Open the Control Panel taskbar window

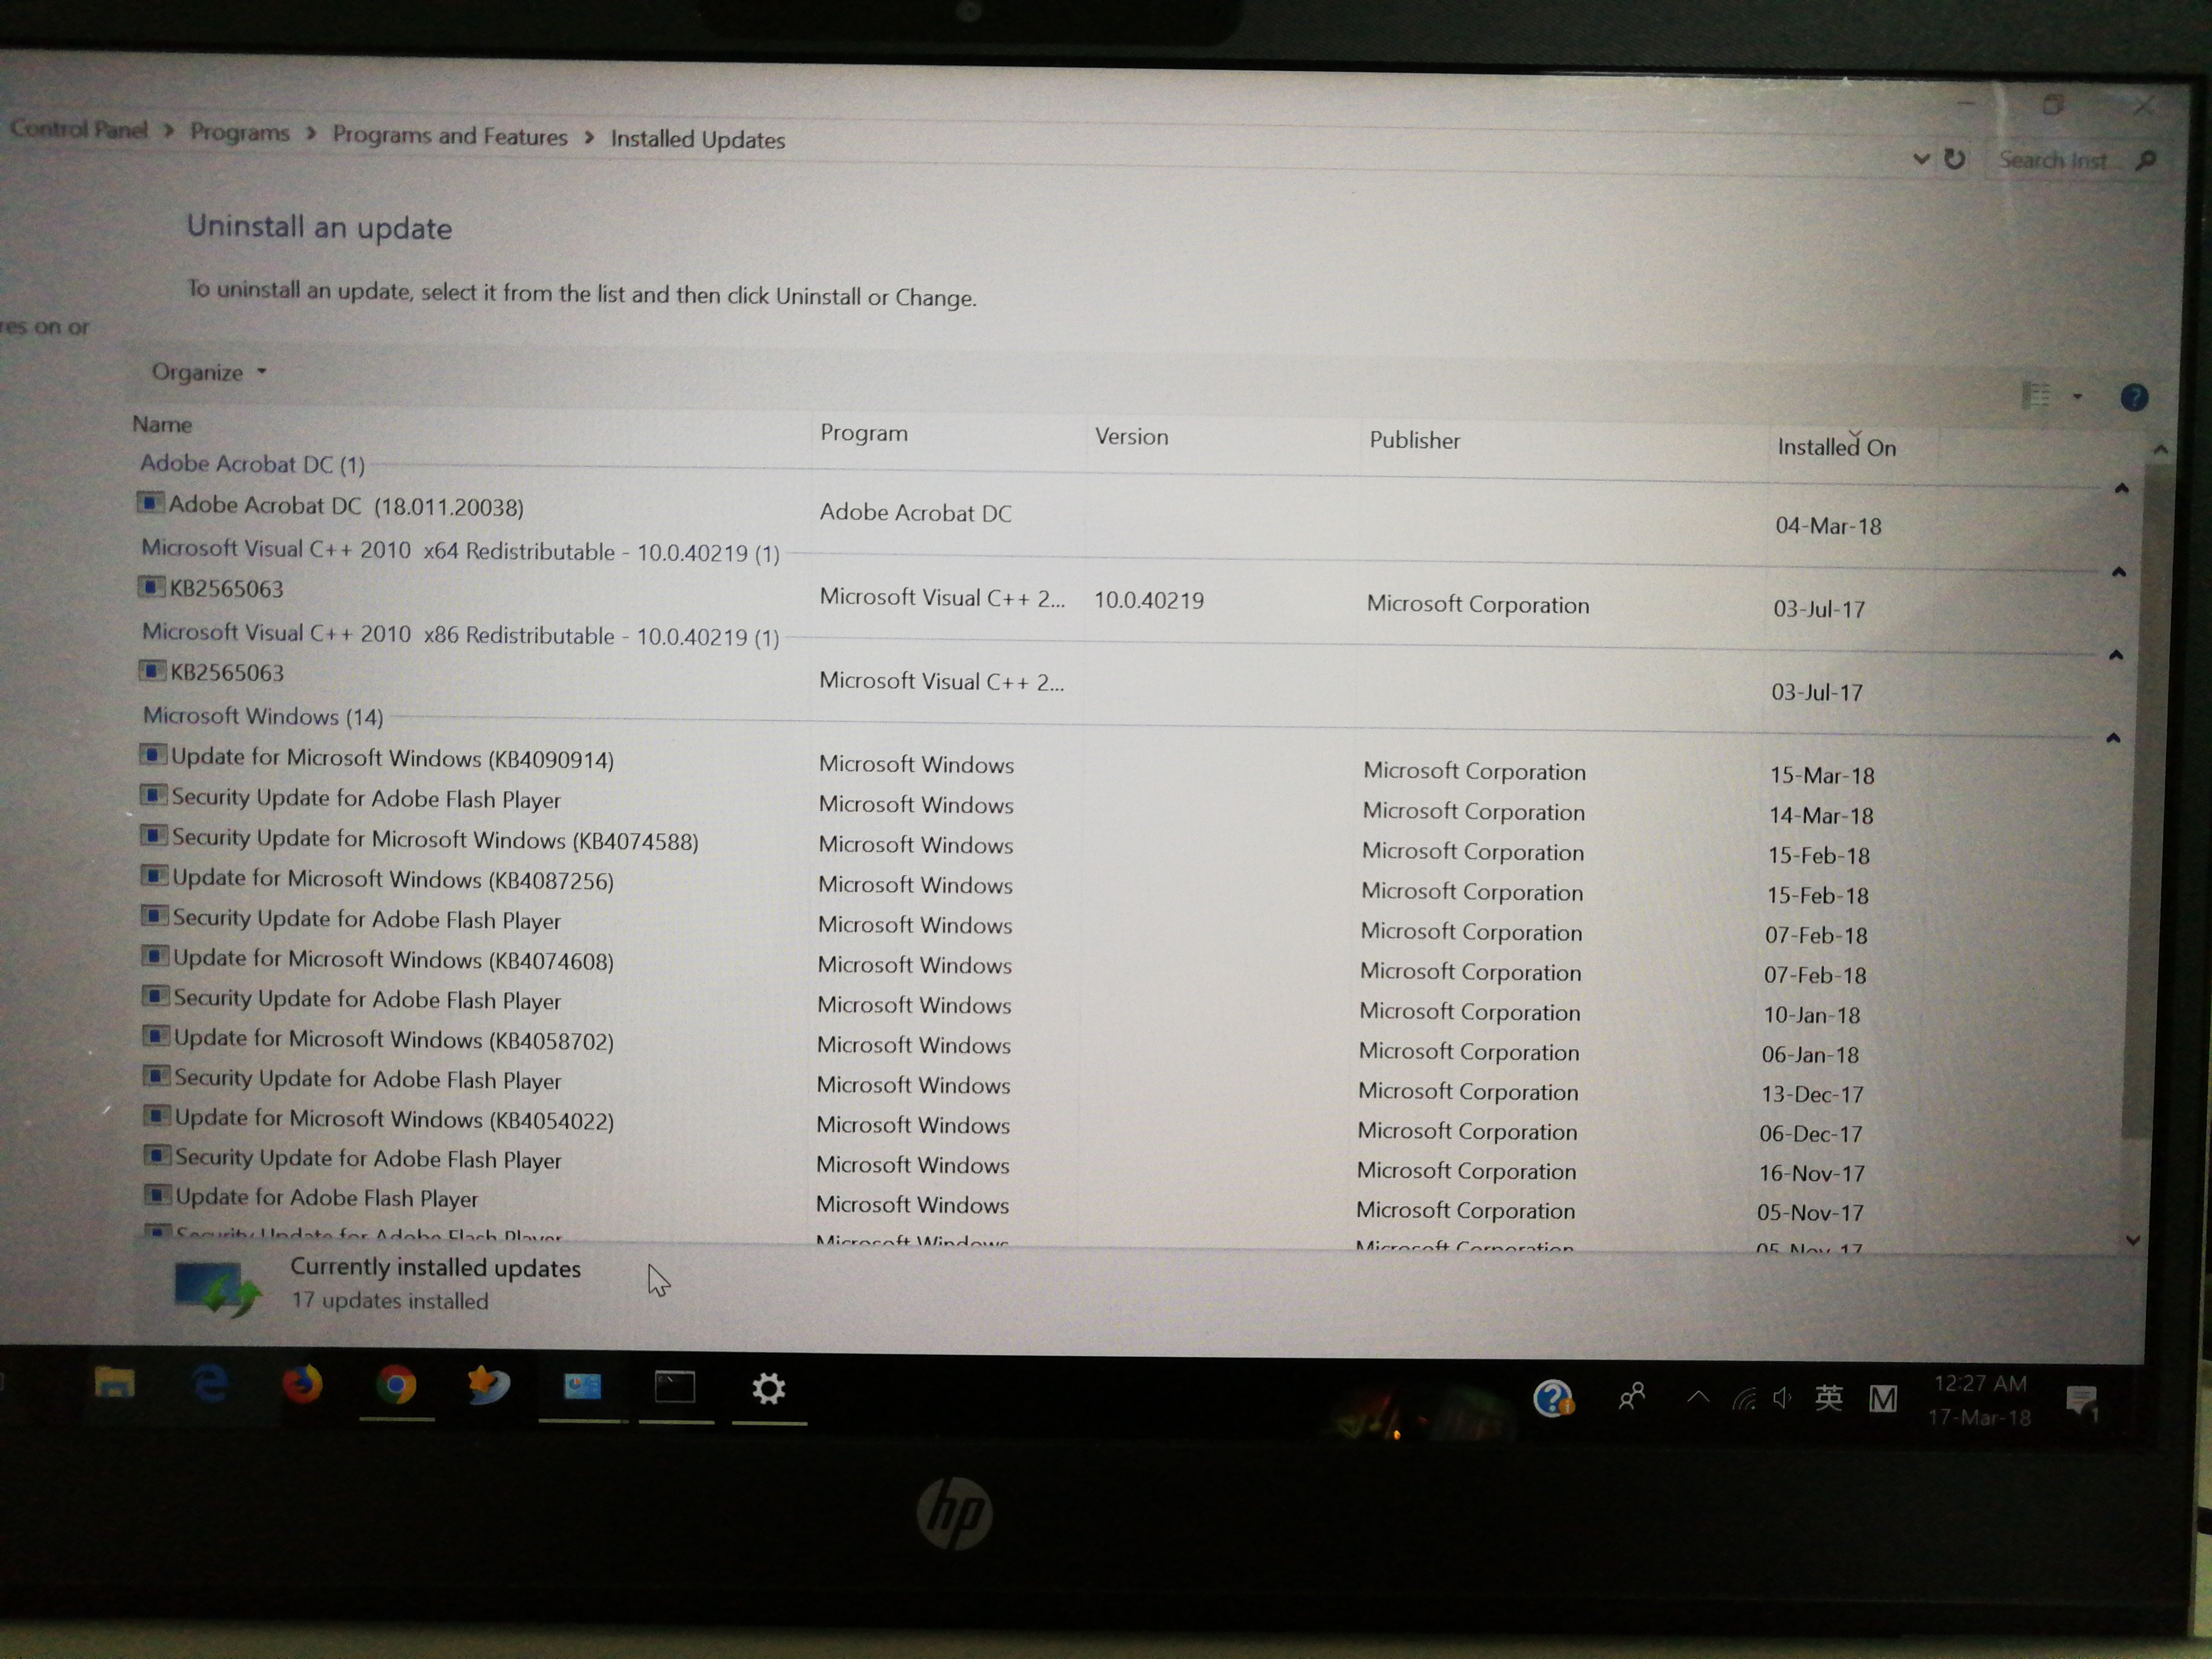[582, 1386]
